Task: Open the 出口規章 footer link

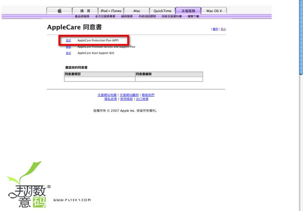Action: [x=142, y=99]
